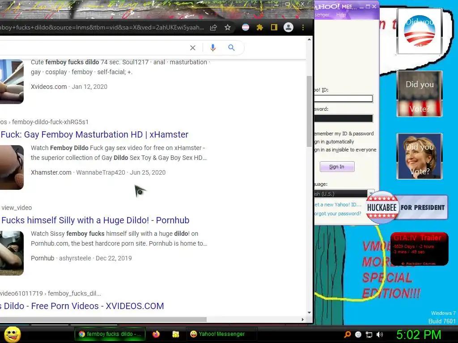Click the Sign In button
This screenshot has width=458, height=343.
[337, 167]
